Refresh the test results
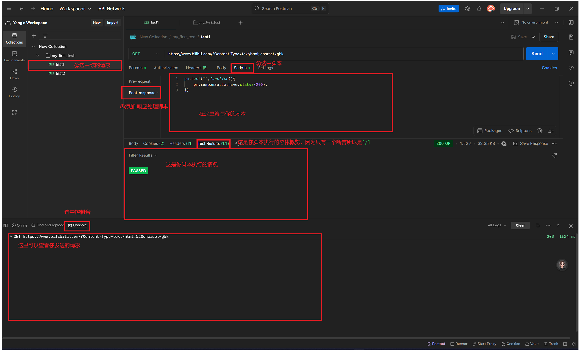The image size is (580, 352). 554,155
